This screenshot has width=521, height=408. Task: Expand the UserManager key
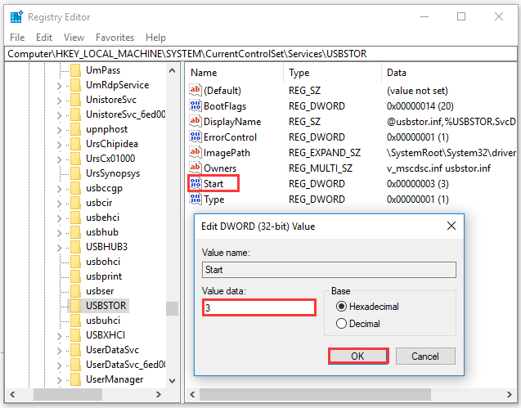[59, 380]
